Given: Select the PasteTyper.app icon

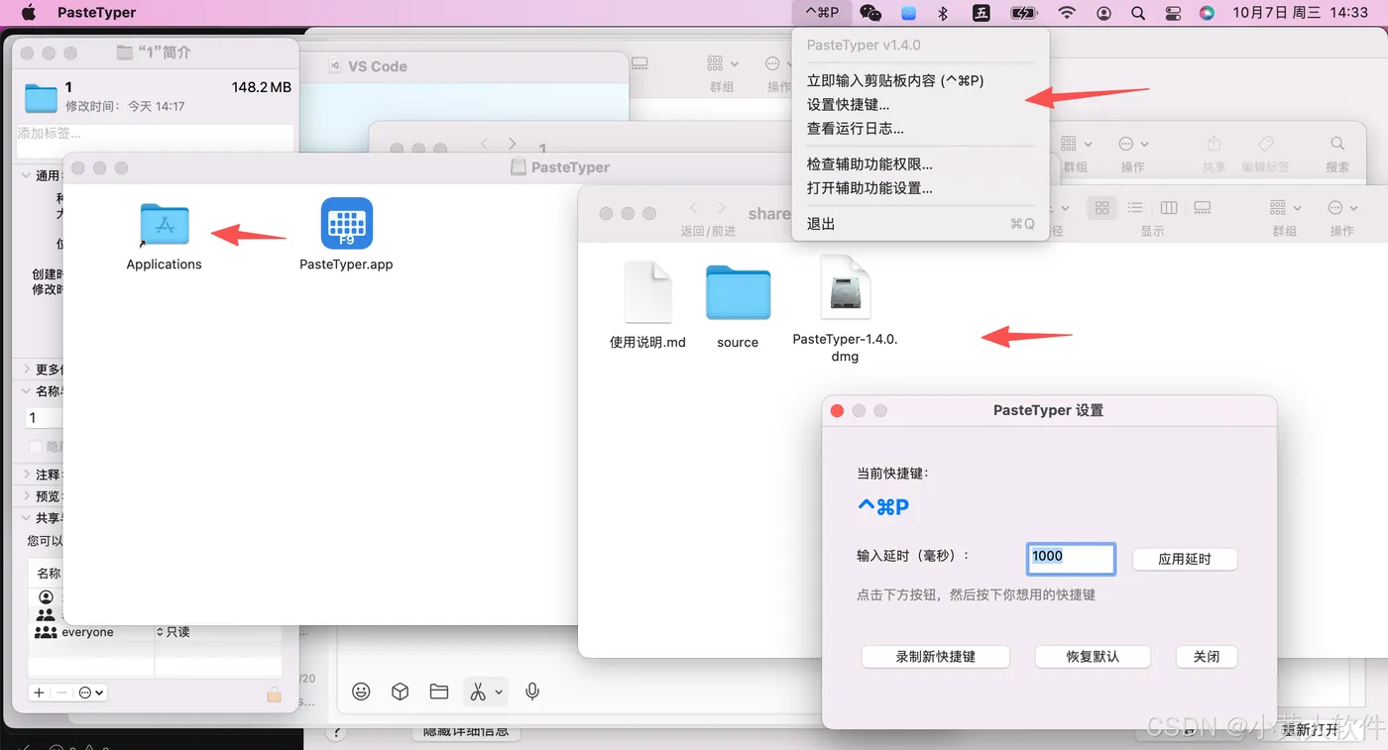Looking at the screenshot, I should [x=347, y=223].
